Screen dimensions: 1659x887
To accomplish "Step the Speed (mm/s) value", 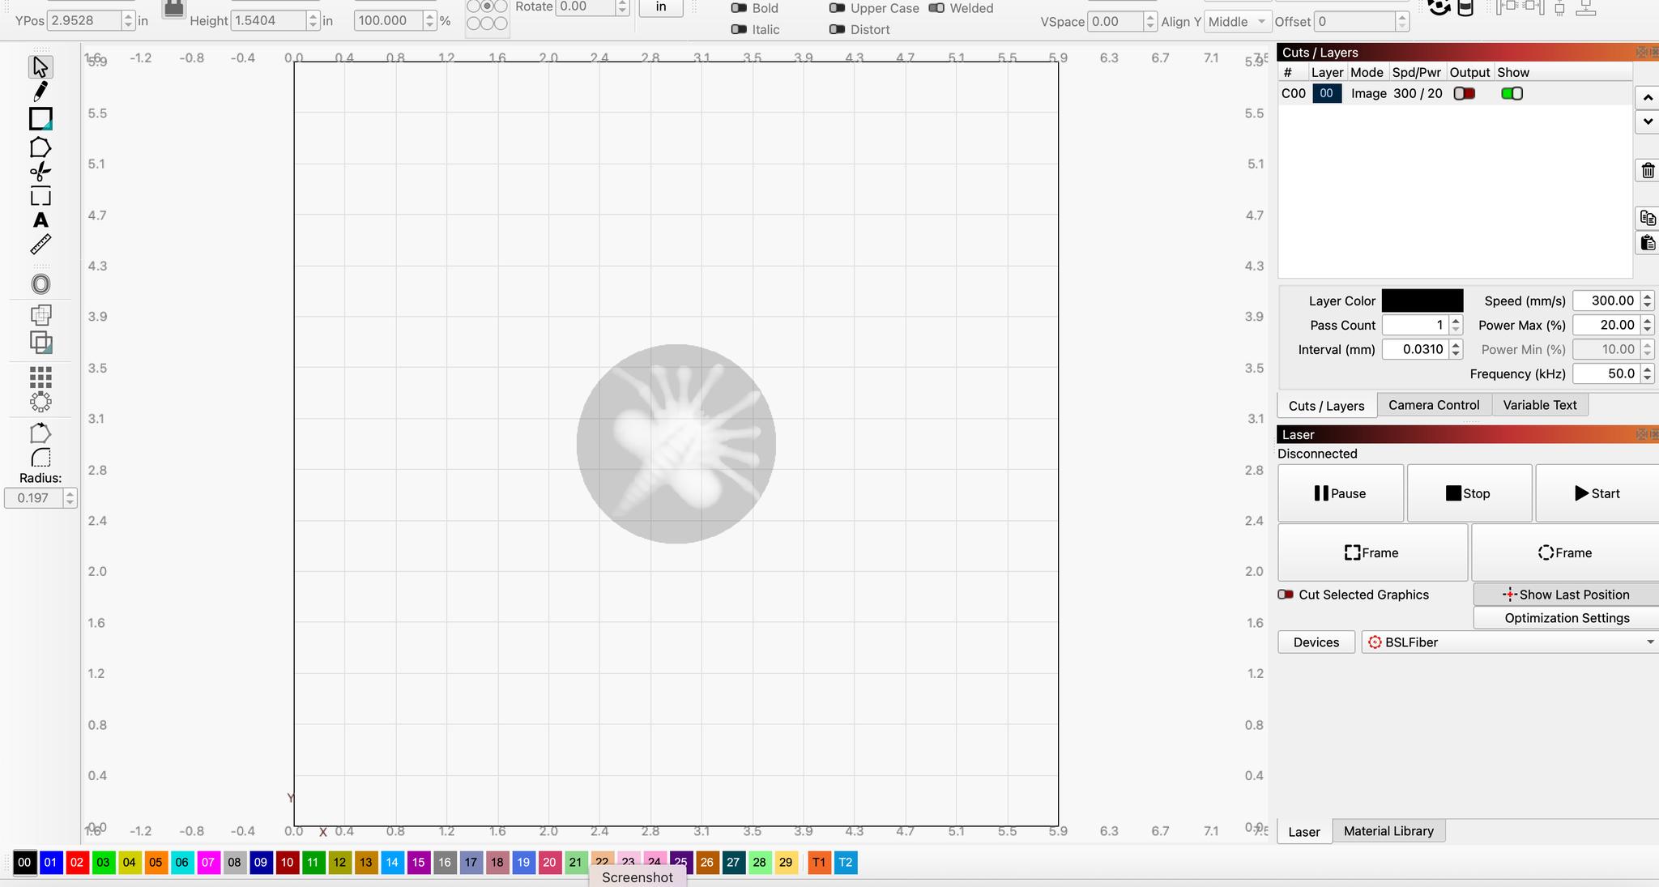I will pyautogui.click(x=1647, y=301).
